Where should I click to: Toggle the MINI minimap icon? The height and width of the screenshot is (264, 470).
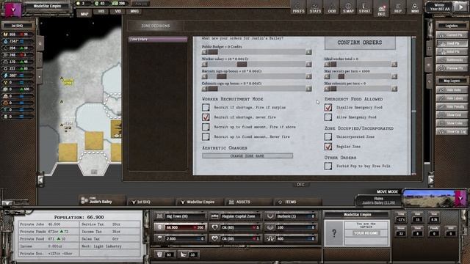tap(414, 8)
